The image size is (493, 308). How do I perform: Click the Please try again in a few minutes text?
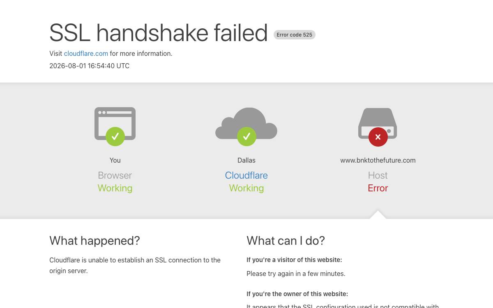click(x=296, y=274)
